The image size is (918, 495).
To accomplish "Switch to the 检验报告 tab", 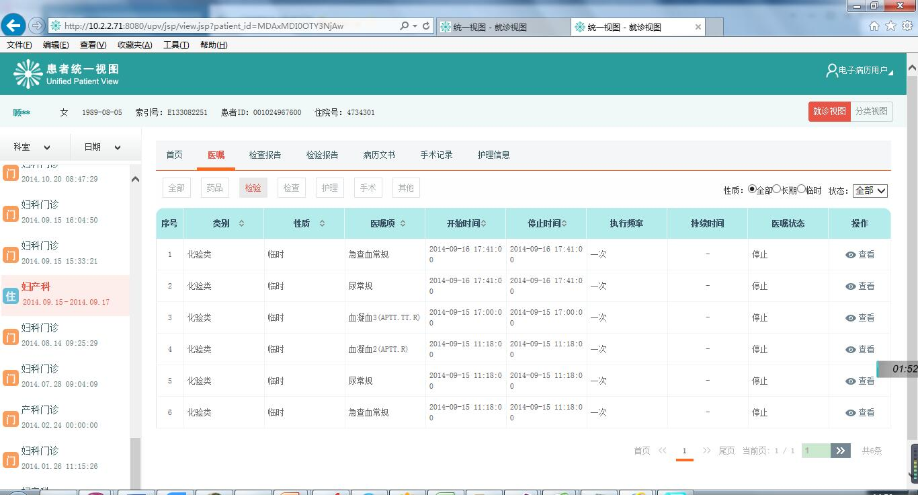I will (322, 155).
